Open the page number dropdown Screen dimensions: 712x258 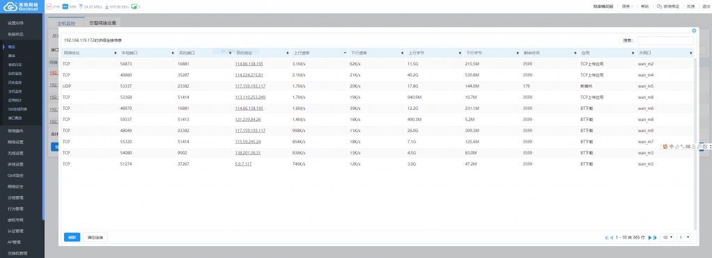pyautogui.click(x=684, y=237)
